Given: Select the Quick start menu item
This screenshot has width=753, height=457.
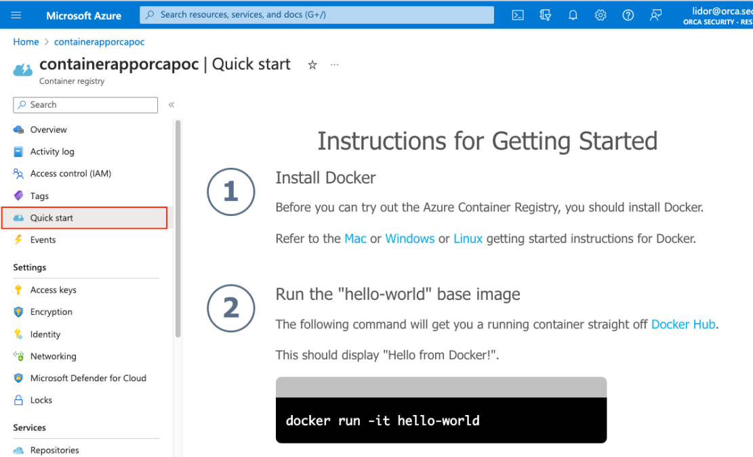Looking at the screenshot, I should [x=85, y=218].
